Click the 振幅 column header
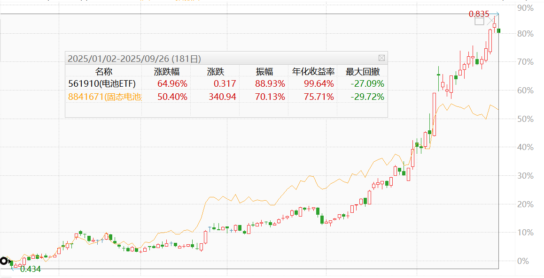 click(x=264, y=72)
